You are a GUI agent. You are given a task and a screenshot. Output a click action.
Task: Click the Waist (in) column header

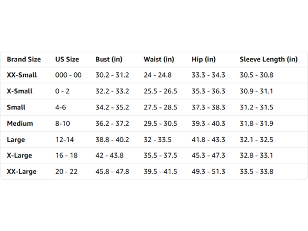coord(159,59)
